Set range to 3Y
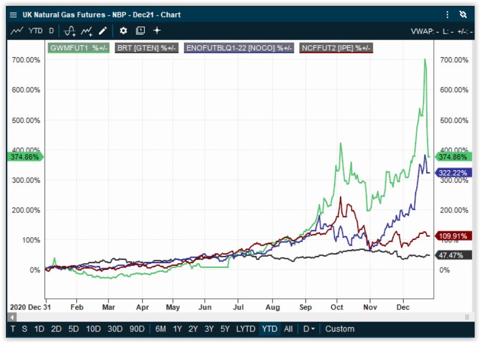The width and height of the screenshot is (480, 343). pyautogui.click(x=209, y=329)
